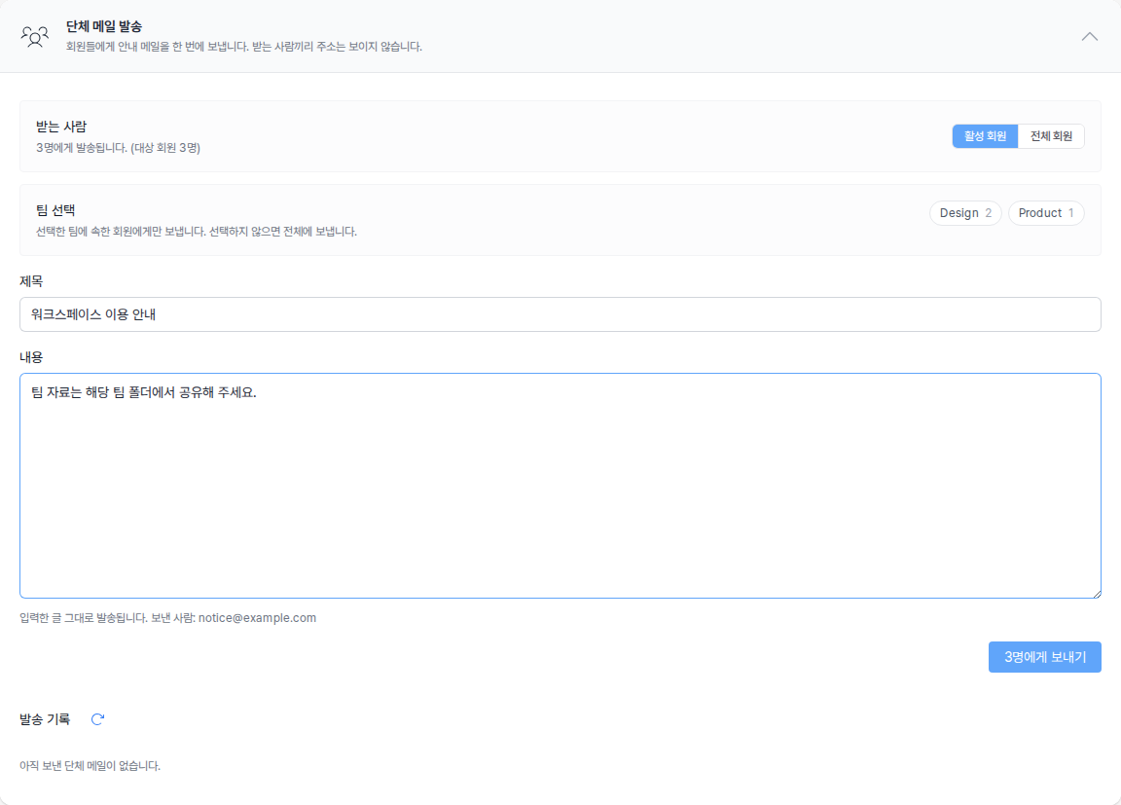This screenshot has height=805, width=1121.
Task: Click the panel subtitle starting with 회원들에게 안내 메일을
Action: 244,47
